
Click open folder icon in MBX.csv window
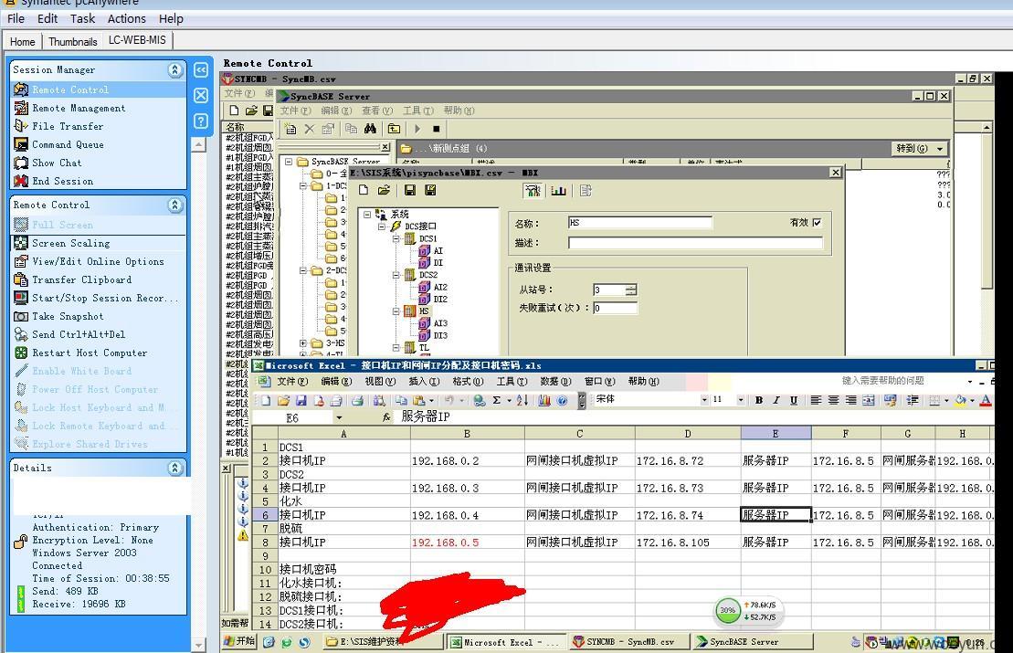pyautogui.click(x=384, y=190)
